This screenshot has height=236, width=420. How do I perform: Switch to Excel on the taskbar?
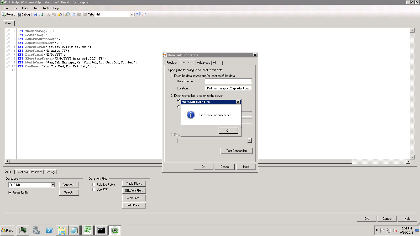click(x=88, y=230)
